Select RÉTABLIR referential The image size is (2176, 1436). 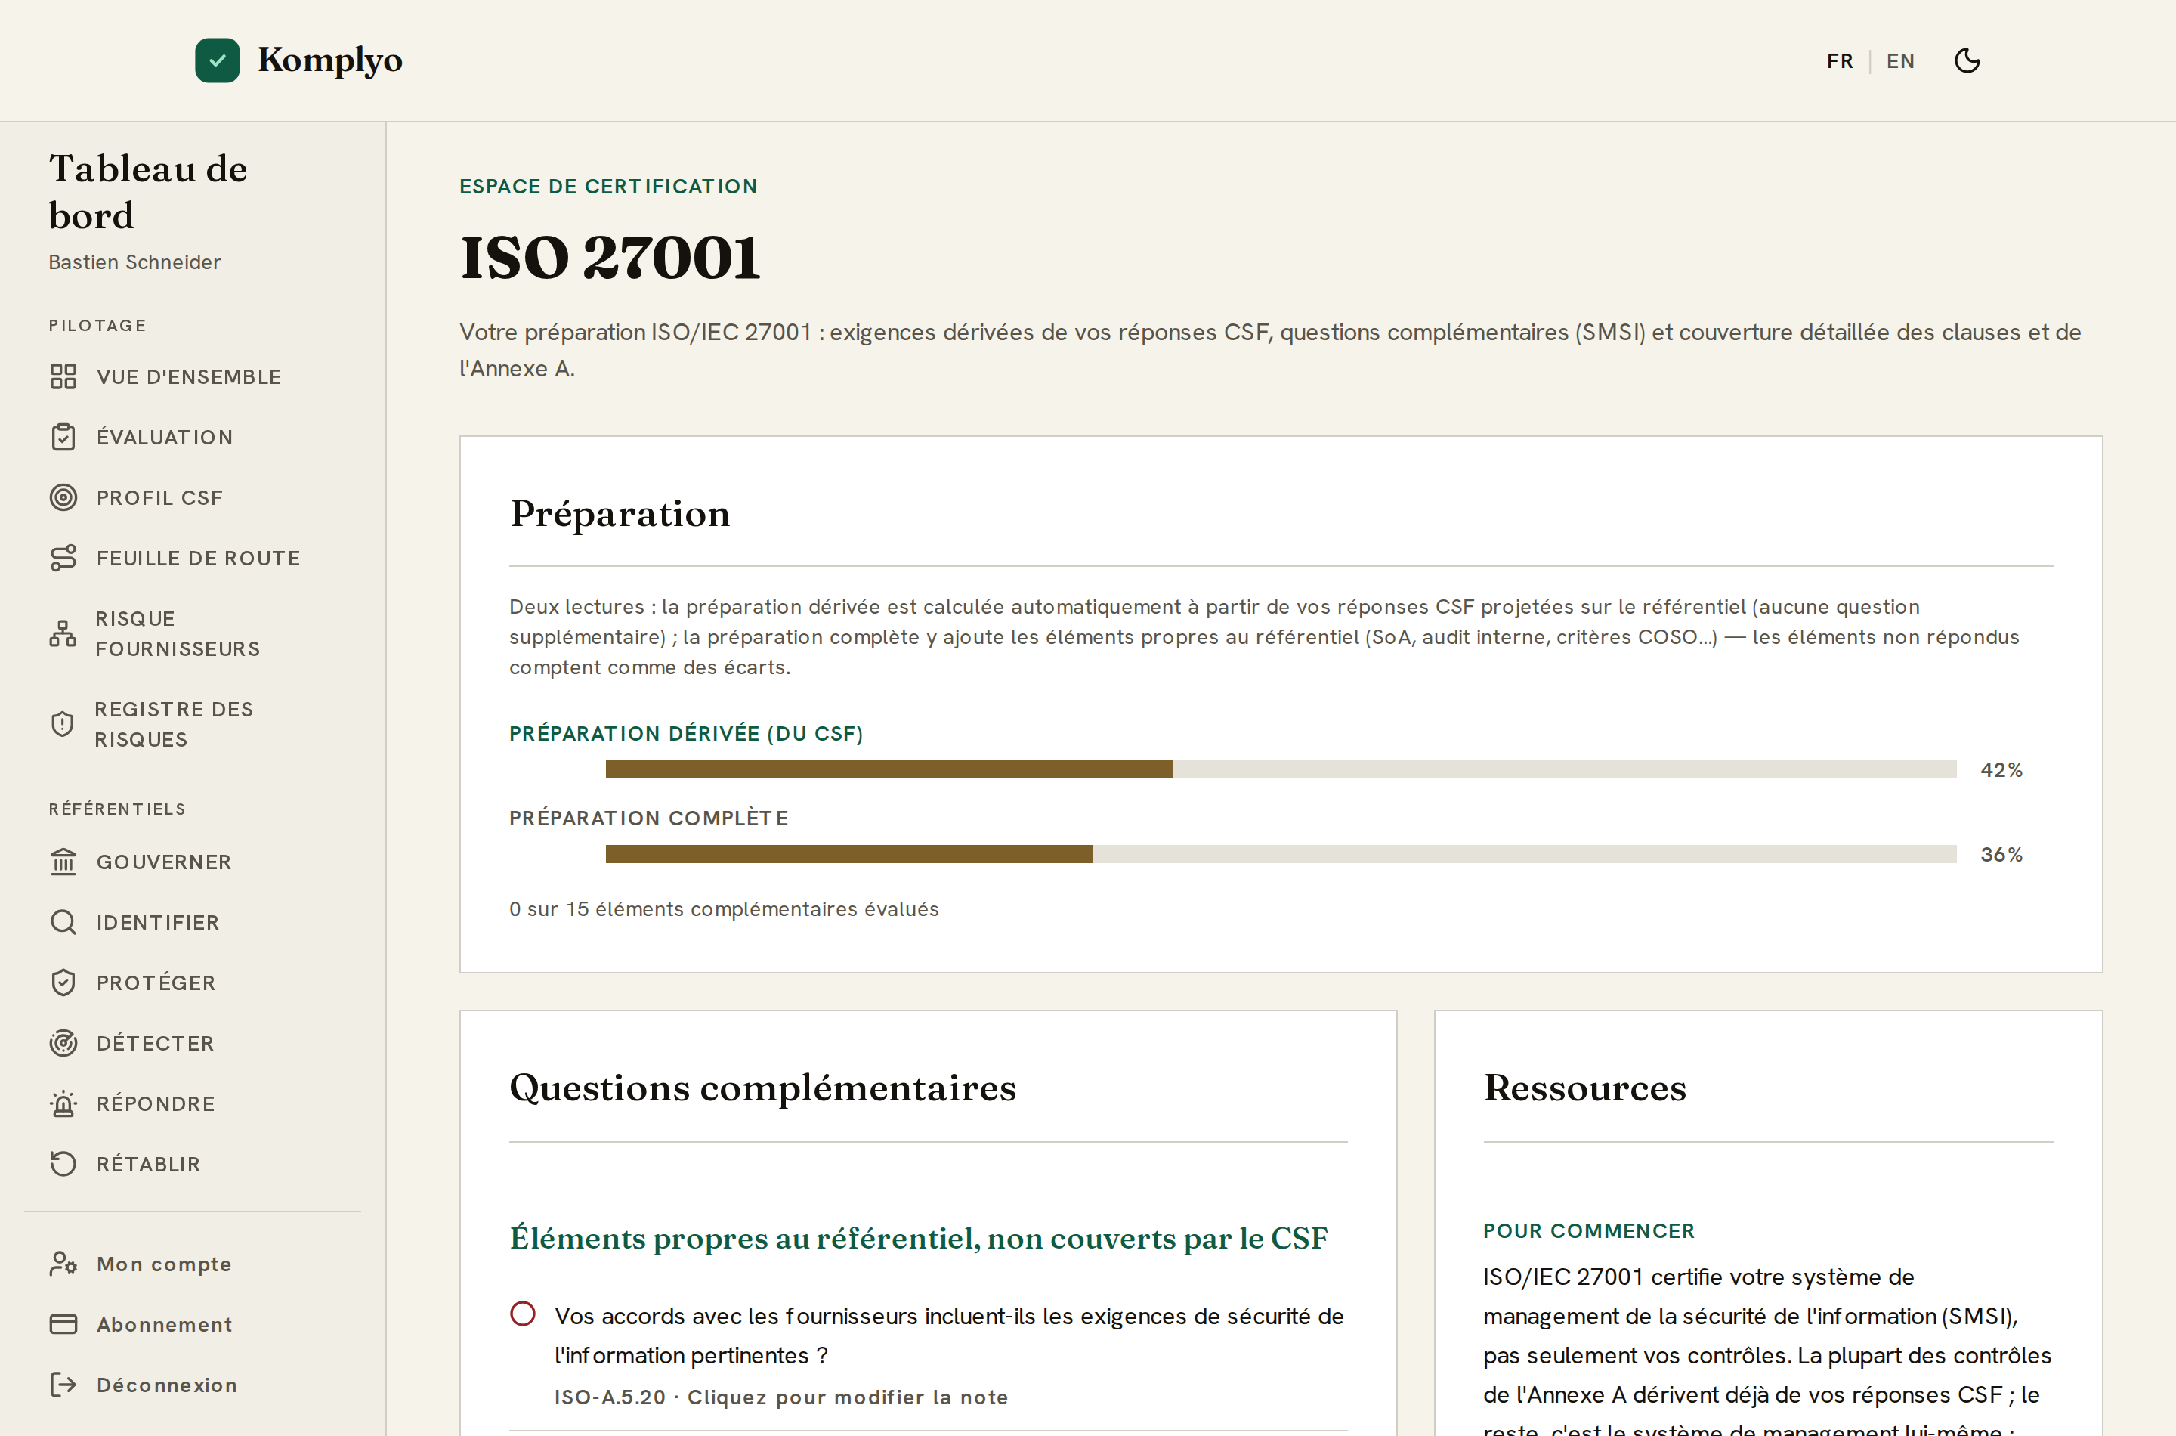pos(148,1164)
